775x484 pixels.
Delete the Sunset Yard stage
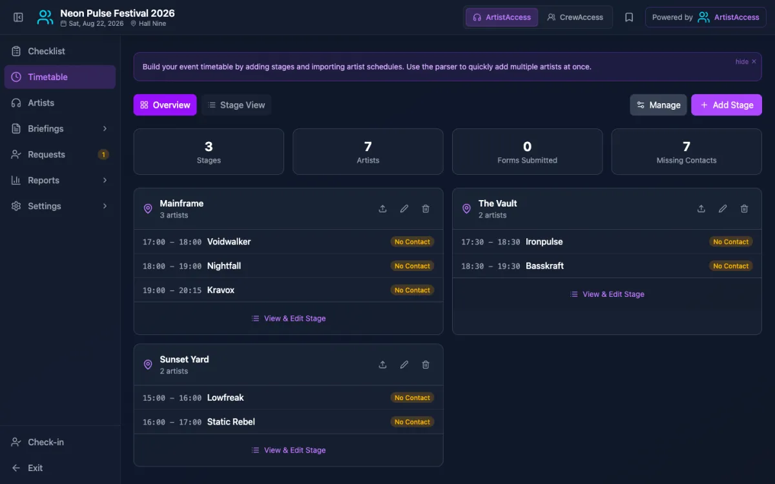[426, 365]
